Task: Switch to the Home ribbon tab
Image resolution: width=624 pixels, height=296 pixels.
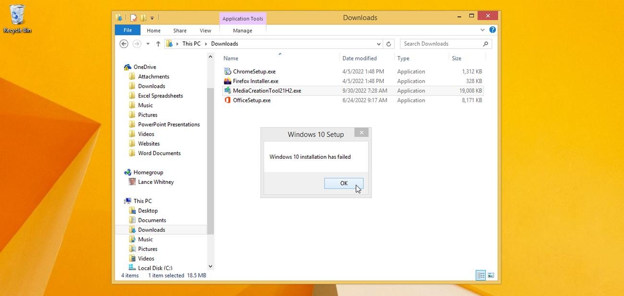Action: click(154, 30)
